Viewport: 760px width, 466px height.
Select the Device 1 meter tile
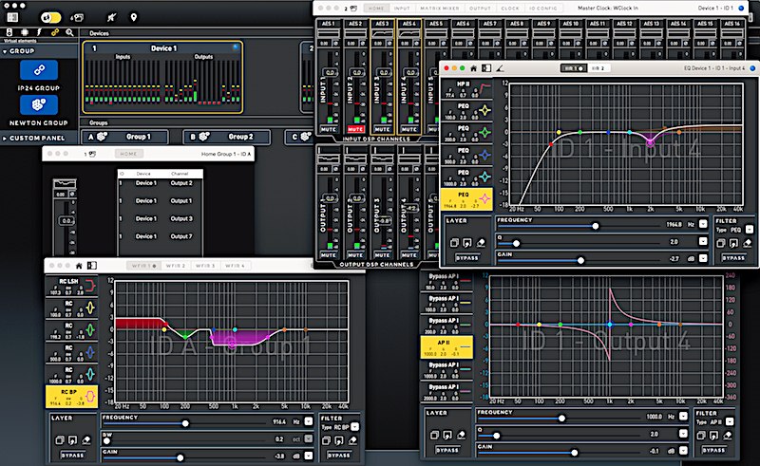click(x=162, y=78)
